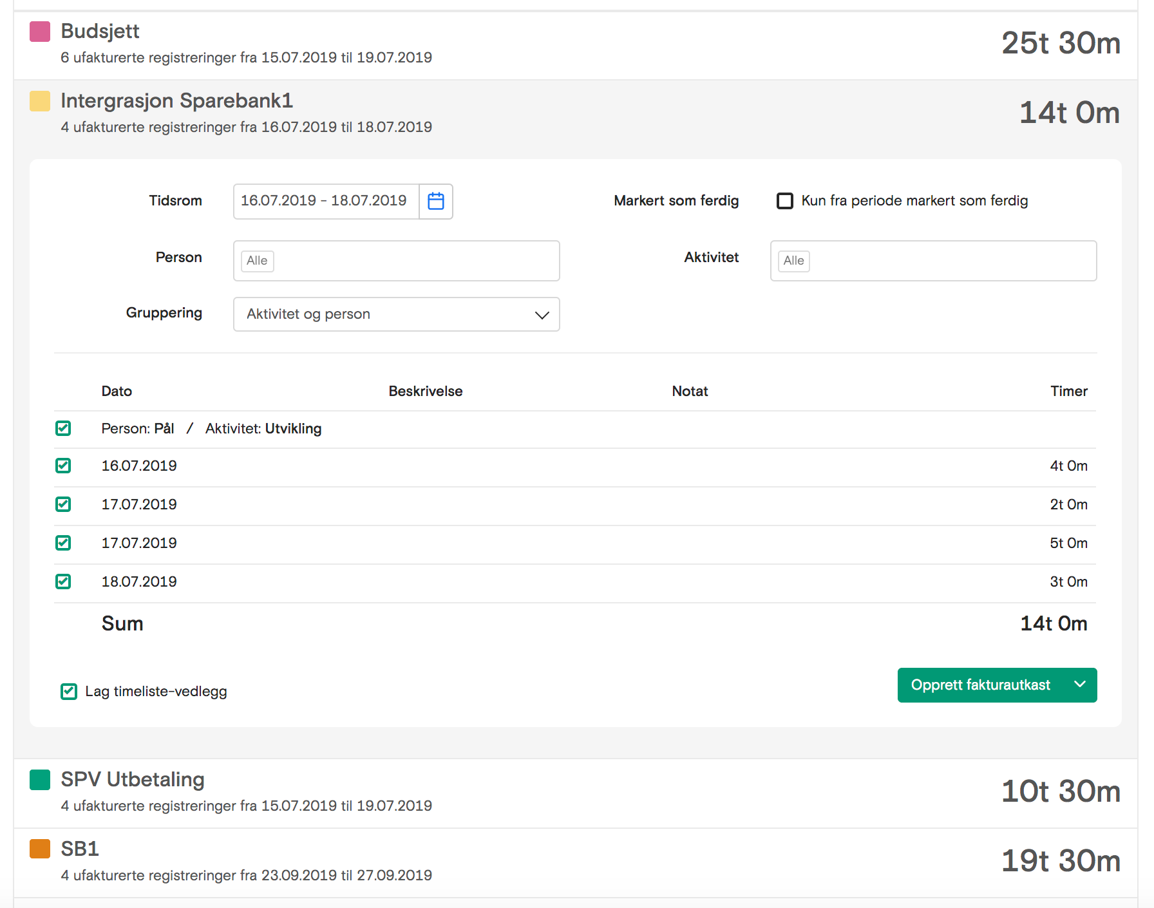The width and height of the screenshot is (1154, 908).
Task: Collapse the Intergrasjon Sparebank1 project header
Action: coord(576,114)
